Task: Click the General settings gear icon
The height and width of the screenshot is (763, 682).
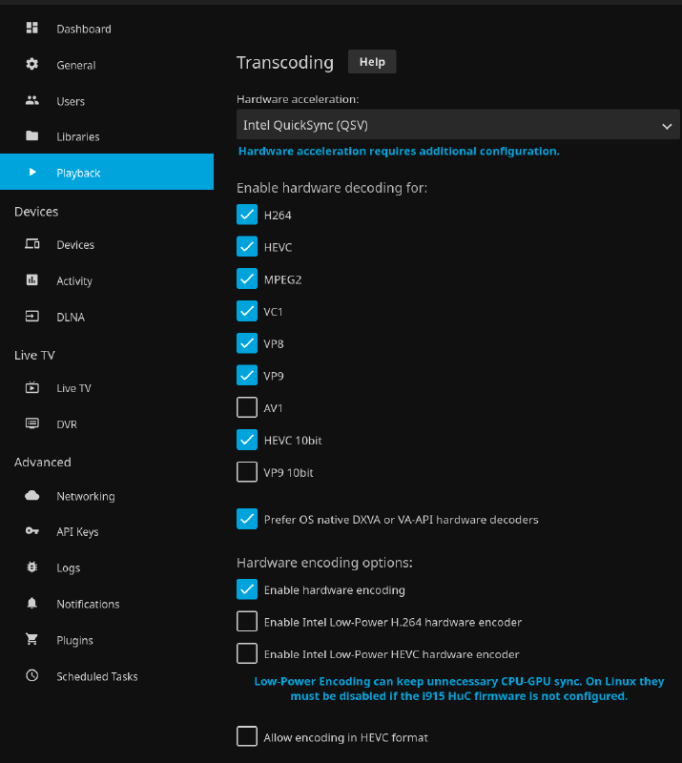Action: 32,65
